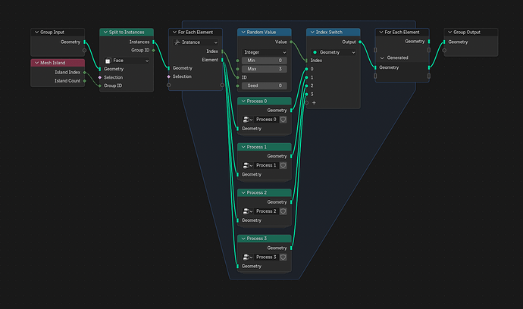
Task: Click the Instance domain axes icon
Action: click(177, 42)
